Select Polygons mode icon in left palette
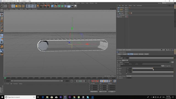Viewport: 176px width, 99px height. 2,31
